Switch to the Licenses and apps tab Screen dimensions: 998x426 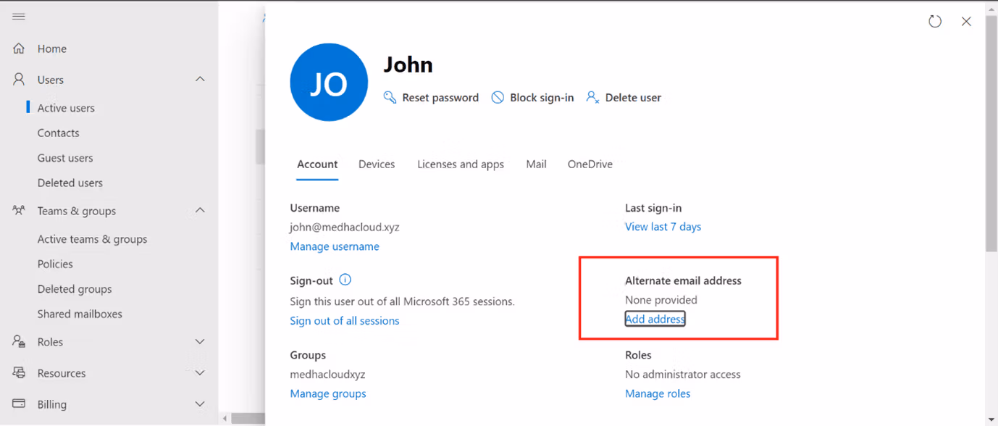(x=461, y=164)
